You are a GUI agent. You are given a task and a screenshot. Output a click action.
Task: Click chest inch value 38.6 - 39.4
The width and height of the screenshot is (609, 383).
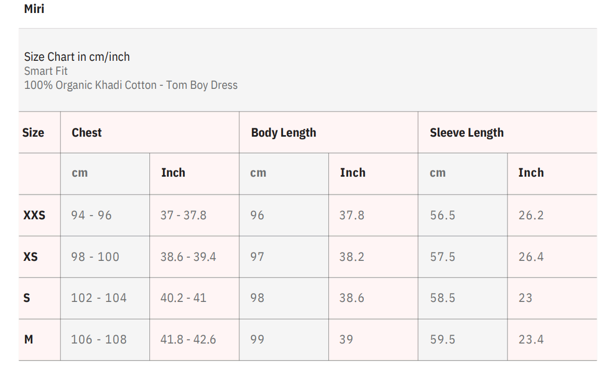click(x=188, y=257)
